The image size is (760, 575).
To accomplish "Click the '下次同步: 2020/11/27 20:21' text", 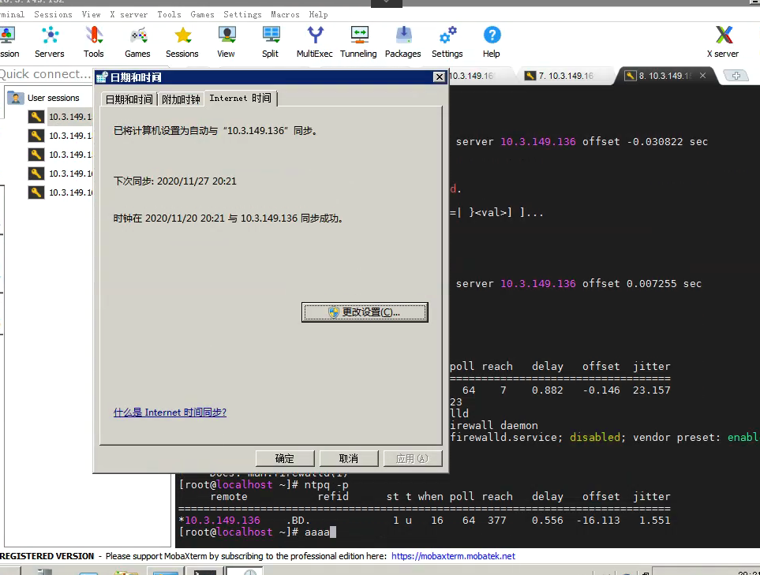I will point(175,181).
